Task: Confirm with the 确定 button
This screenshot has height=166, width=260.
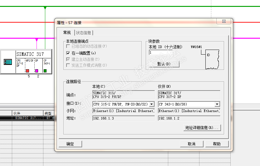Action: (x=70, y=144)
